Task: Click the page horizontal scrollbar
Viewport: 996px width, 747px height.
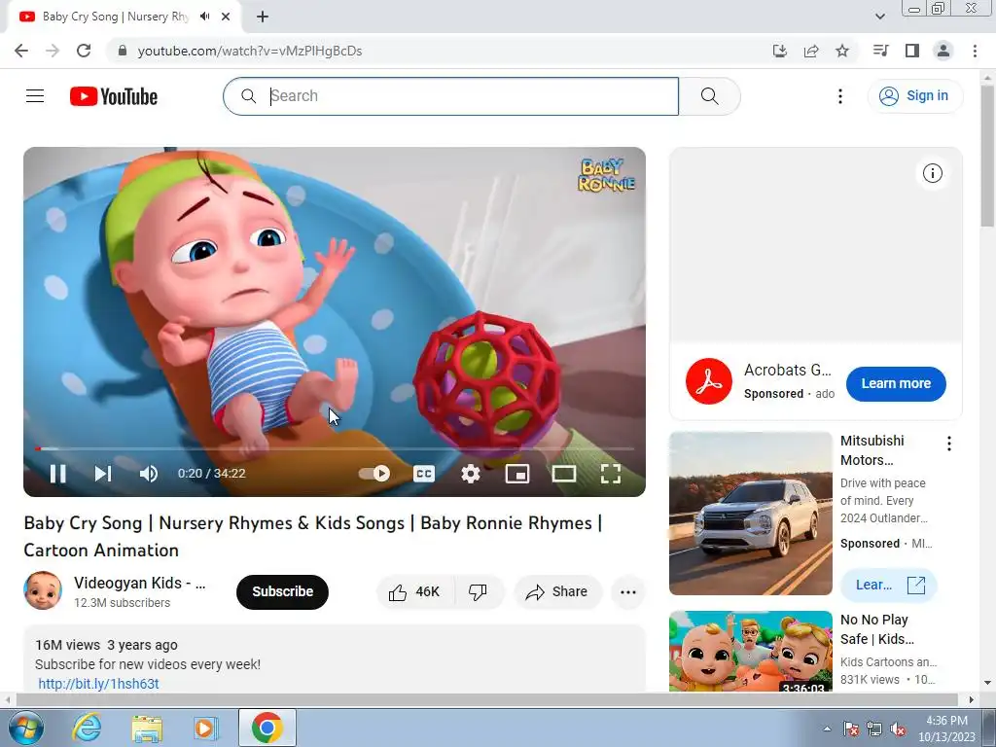Action: (486, 699)
